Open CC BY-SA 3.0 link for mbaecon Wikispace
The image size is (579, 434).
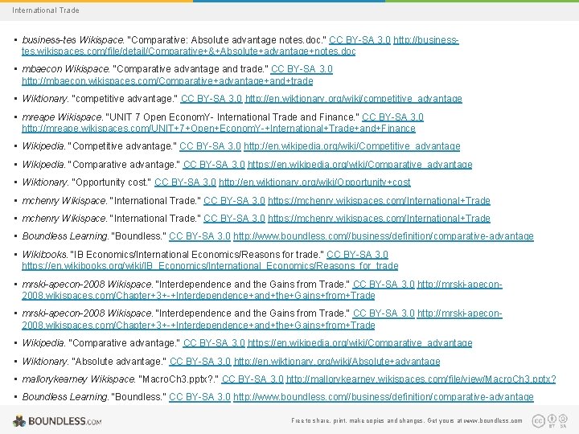(302, 69)
